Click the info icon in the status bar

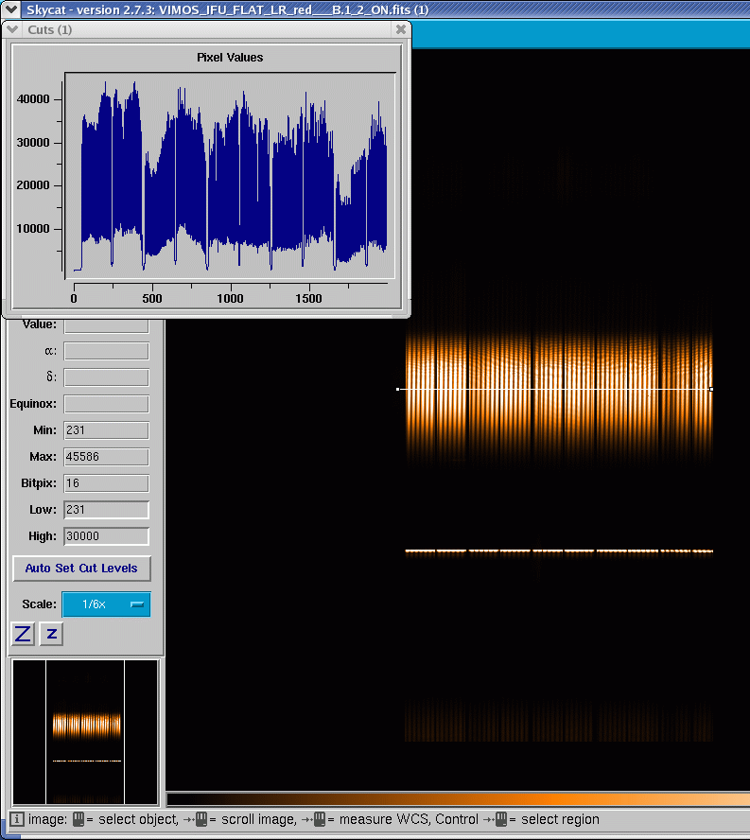[17, 819]
